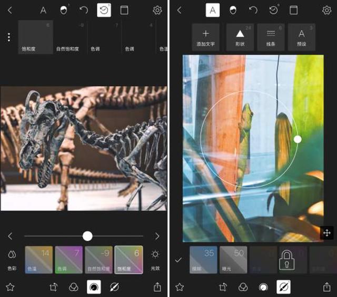Confirm the edit with the checkmark
This screenshot has width=337, height=297.
(x=178, y=260)
